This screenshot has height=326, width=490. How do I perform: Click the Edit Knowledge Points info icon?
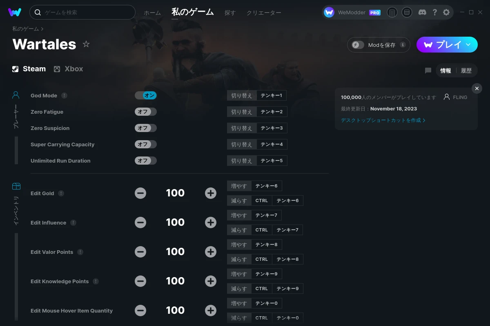click(96, 281)
